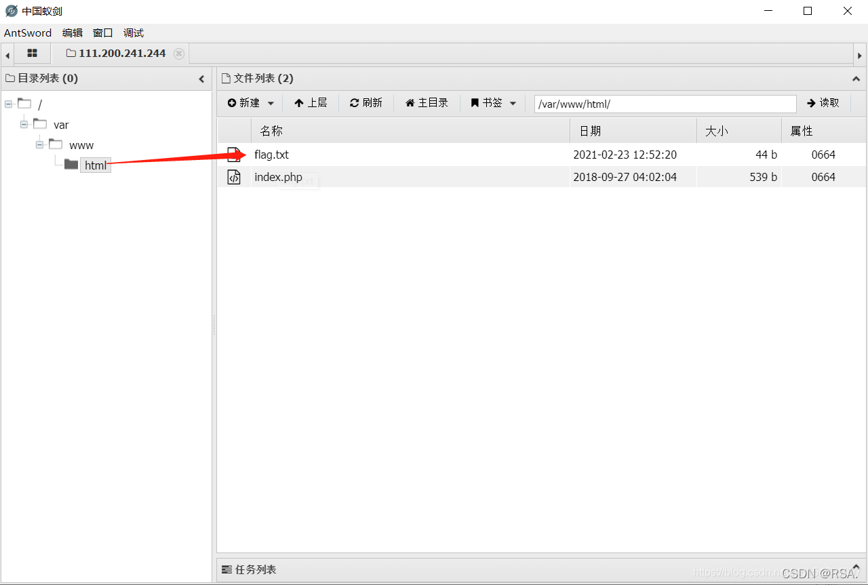Click the html folder icon
This screenshot has height=585, width=868.
71,164
